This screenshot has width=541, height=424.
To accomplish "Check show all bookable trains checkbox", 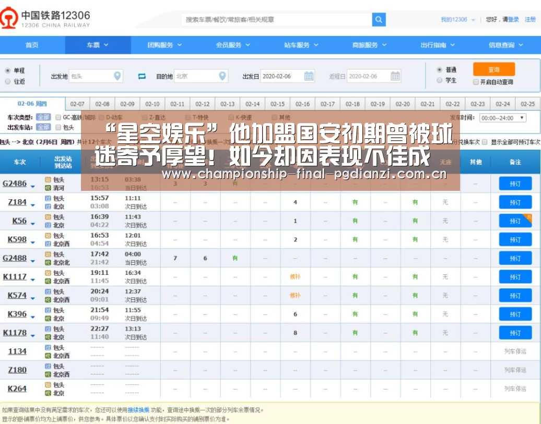I will (485, 142).
